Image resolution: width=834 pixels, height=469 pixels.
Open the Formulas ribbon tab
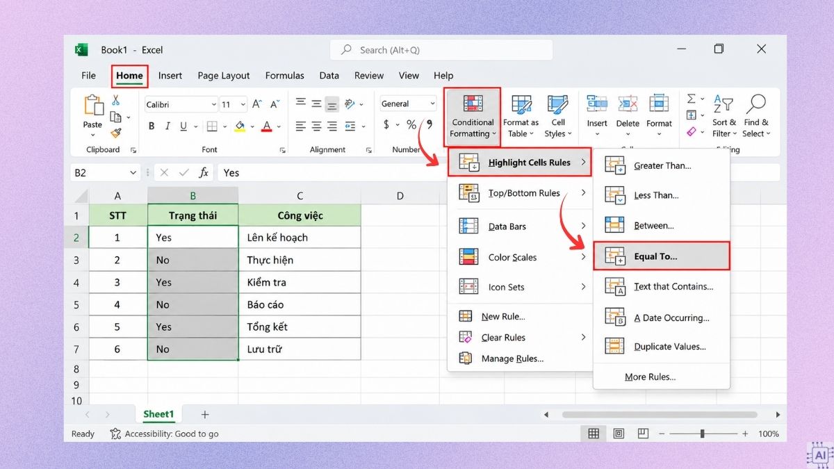coord(285,76)
